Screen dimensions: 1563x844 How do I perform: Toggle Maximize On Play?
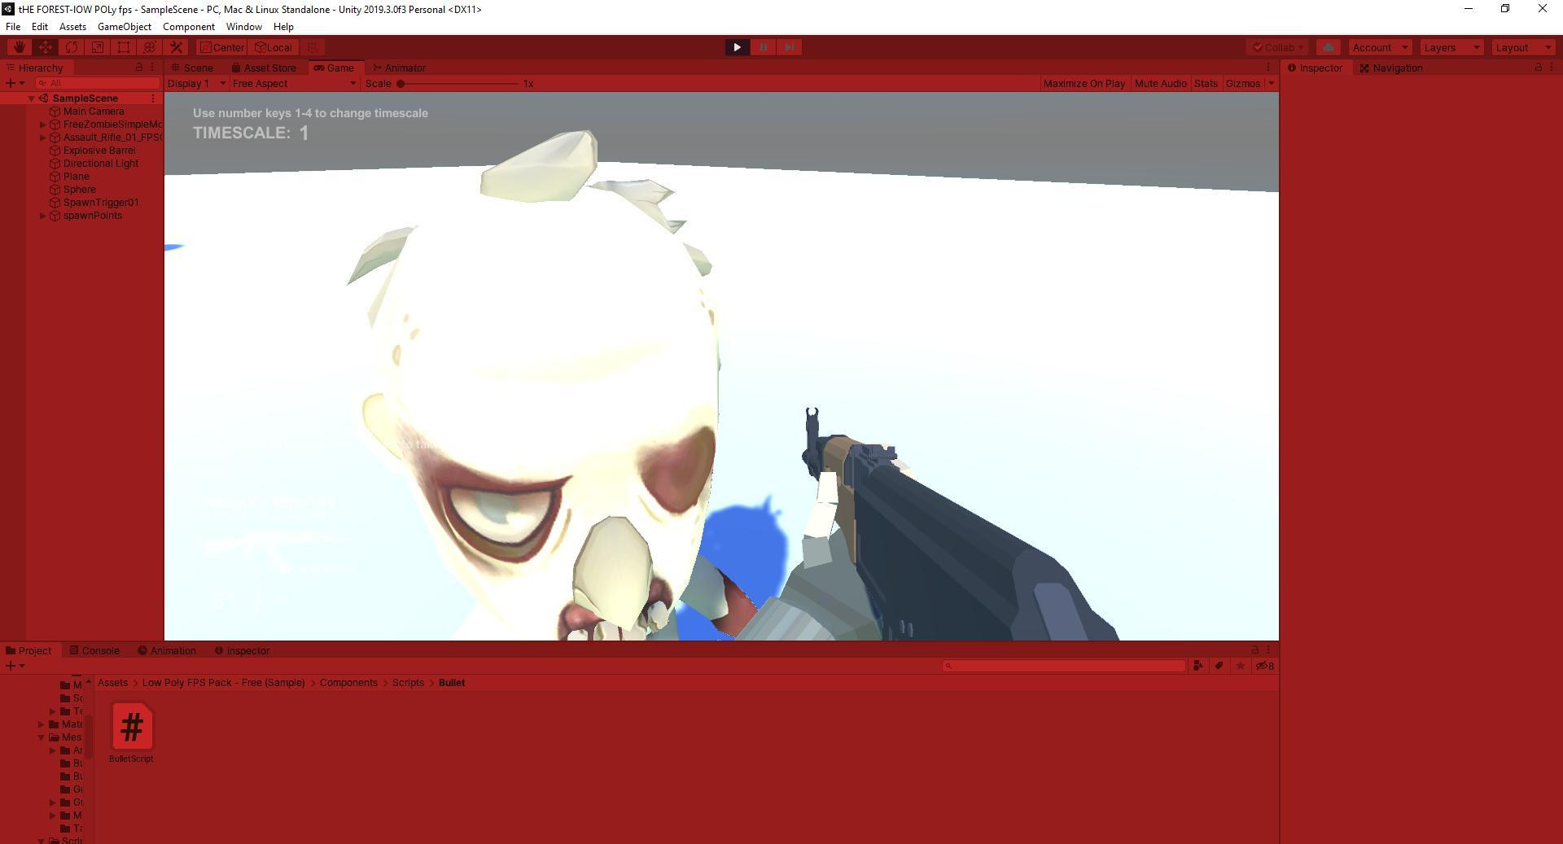1084,84
